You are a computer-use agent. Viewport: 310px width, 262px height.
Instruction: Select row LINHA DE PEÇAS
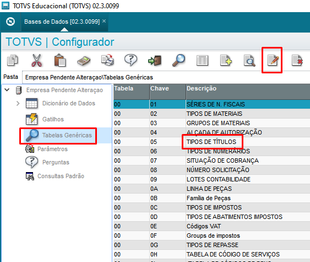click(x=211, y=189)
